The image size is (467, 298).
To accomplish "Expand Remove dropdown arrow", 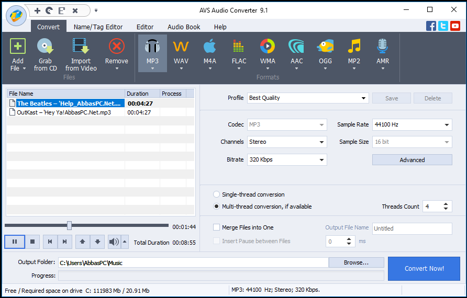I will click(117, 68).
